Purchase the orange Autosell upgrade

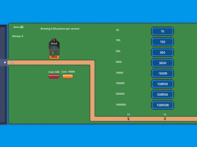68,76
